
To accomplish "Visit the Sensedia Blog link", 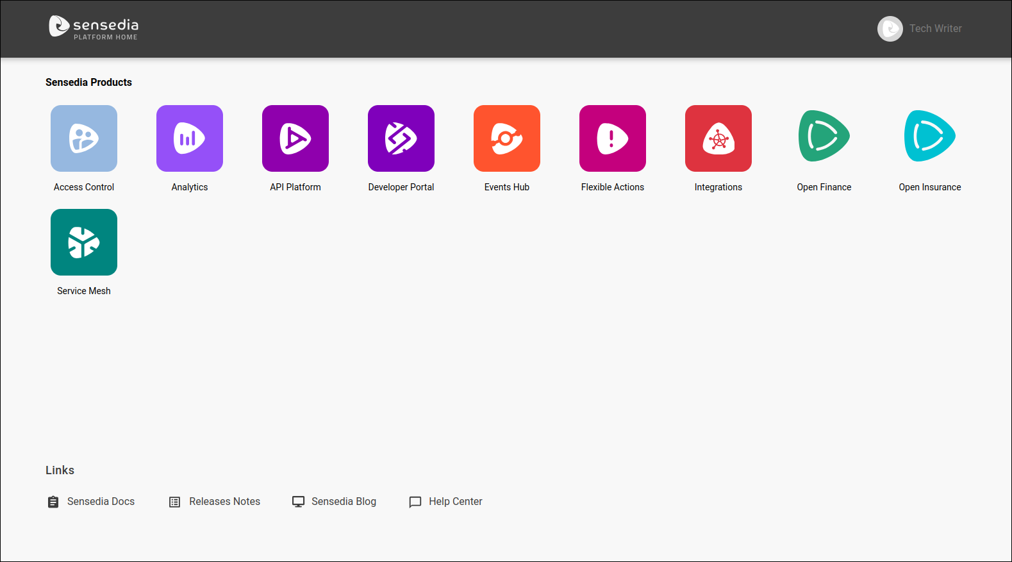I will 344,501.
